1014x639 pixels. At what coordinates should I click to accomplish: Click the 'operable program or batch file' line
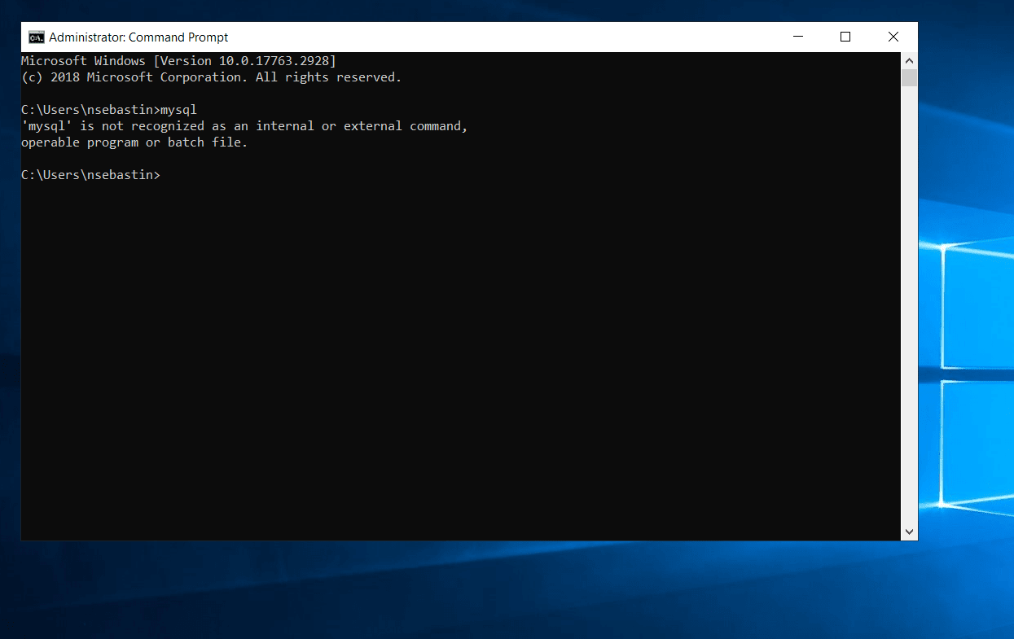point(134,142)
